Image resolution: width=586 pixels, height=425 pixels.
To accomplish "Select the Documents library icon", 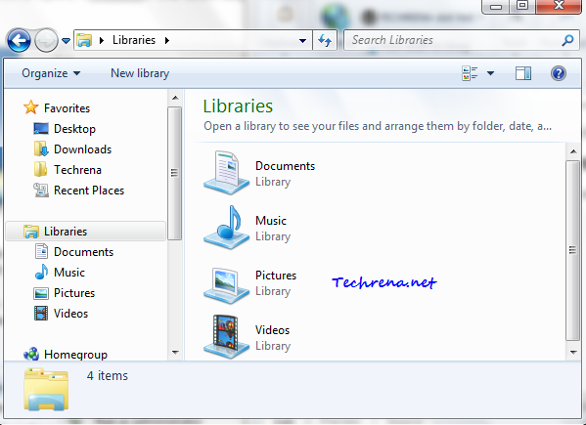I will (x=227, y=173).
